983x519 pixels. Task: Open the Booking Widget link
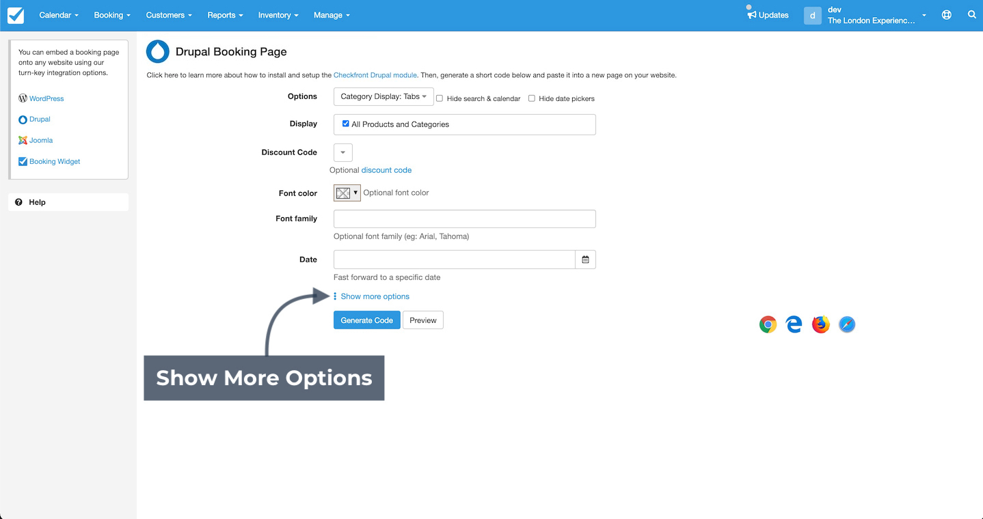pos(55,162)
